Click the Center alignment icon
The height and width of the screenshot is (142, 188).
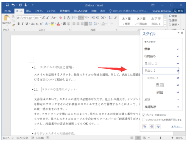[x=78, y=24]
